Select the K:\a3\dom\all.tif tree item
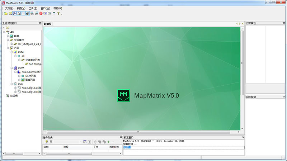Image resolution: width=287 pixels, height=161 pixels. pos(31,72)
